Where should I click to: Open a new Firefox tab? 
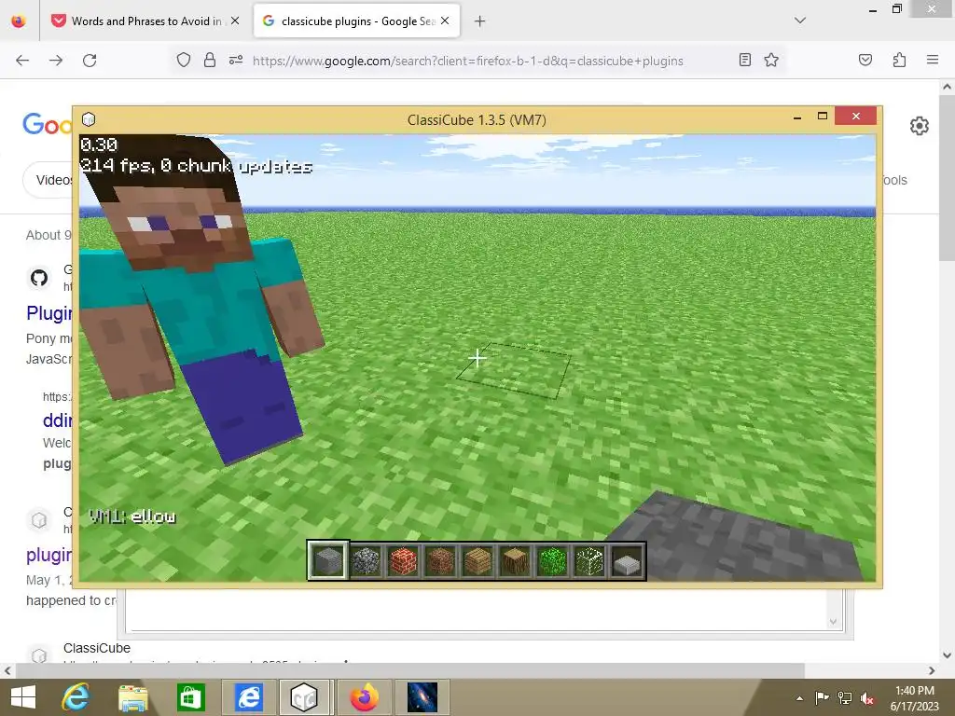tap(480, 21)
